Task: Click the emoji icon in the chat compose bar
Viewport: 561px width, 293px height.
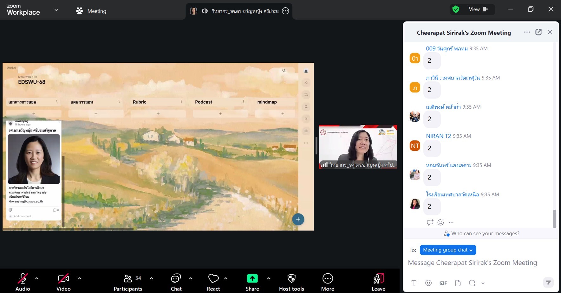Action: click(428, 283)
